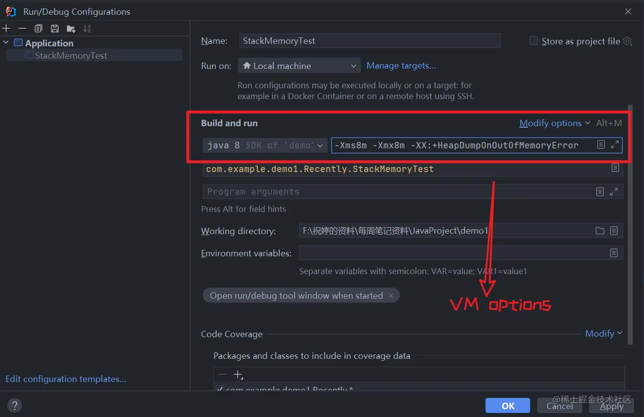Remove the 'Open run/debug tool window' chip
This screenshot has height=417, width=644.
(391, 296)
